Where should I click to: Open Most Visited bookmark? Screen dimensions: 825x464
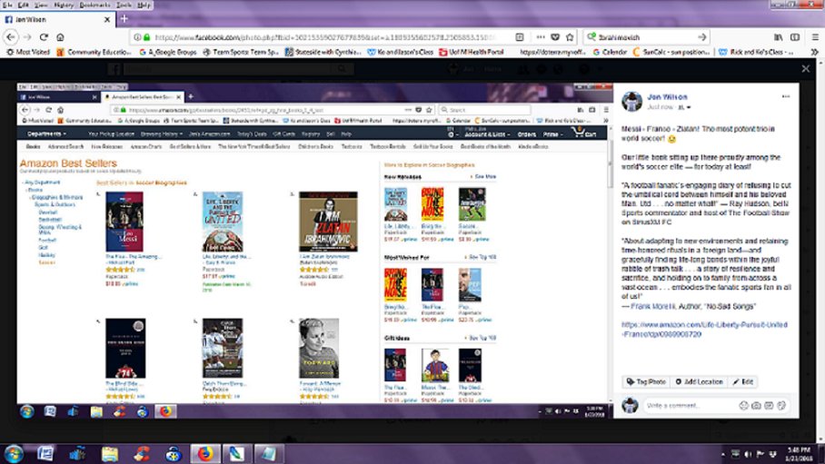tap(28, 52)
